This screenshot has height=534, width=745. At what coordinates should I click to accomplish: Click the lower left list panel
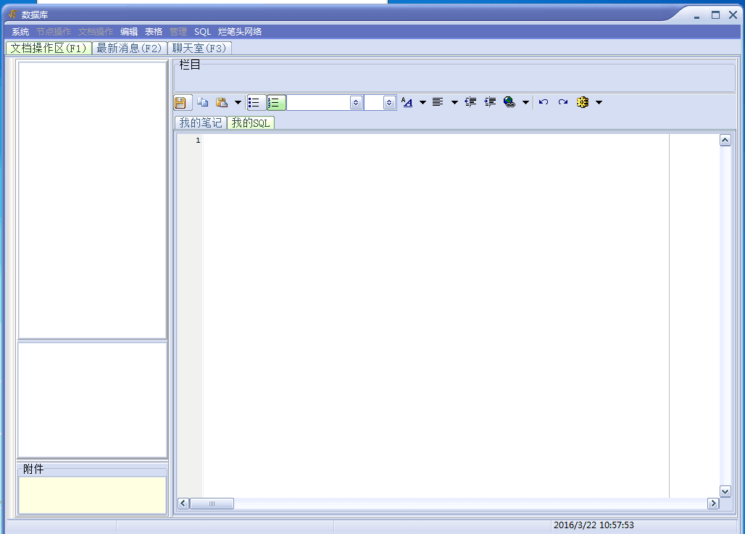tap(92, 399)
